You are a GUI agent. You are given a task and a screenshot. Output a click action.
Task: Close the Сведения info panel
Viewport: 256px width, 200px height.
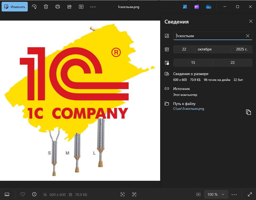(251, 21)
